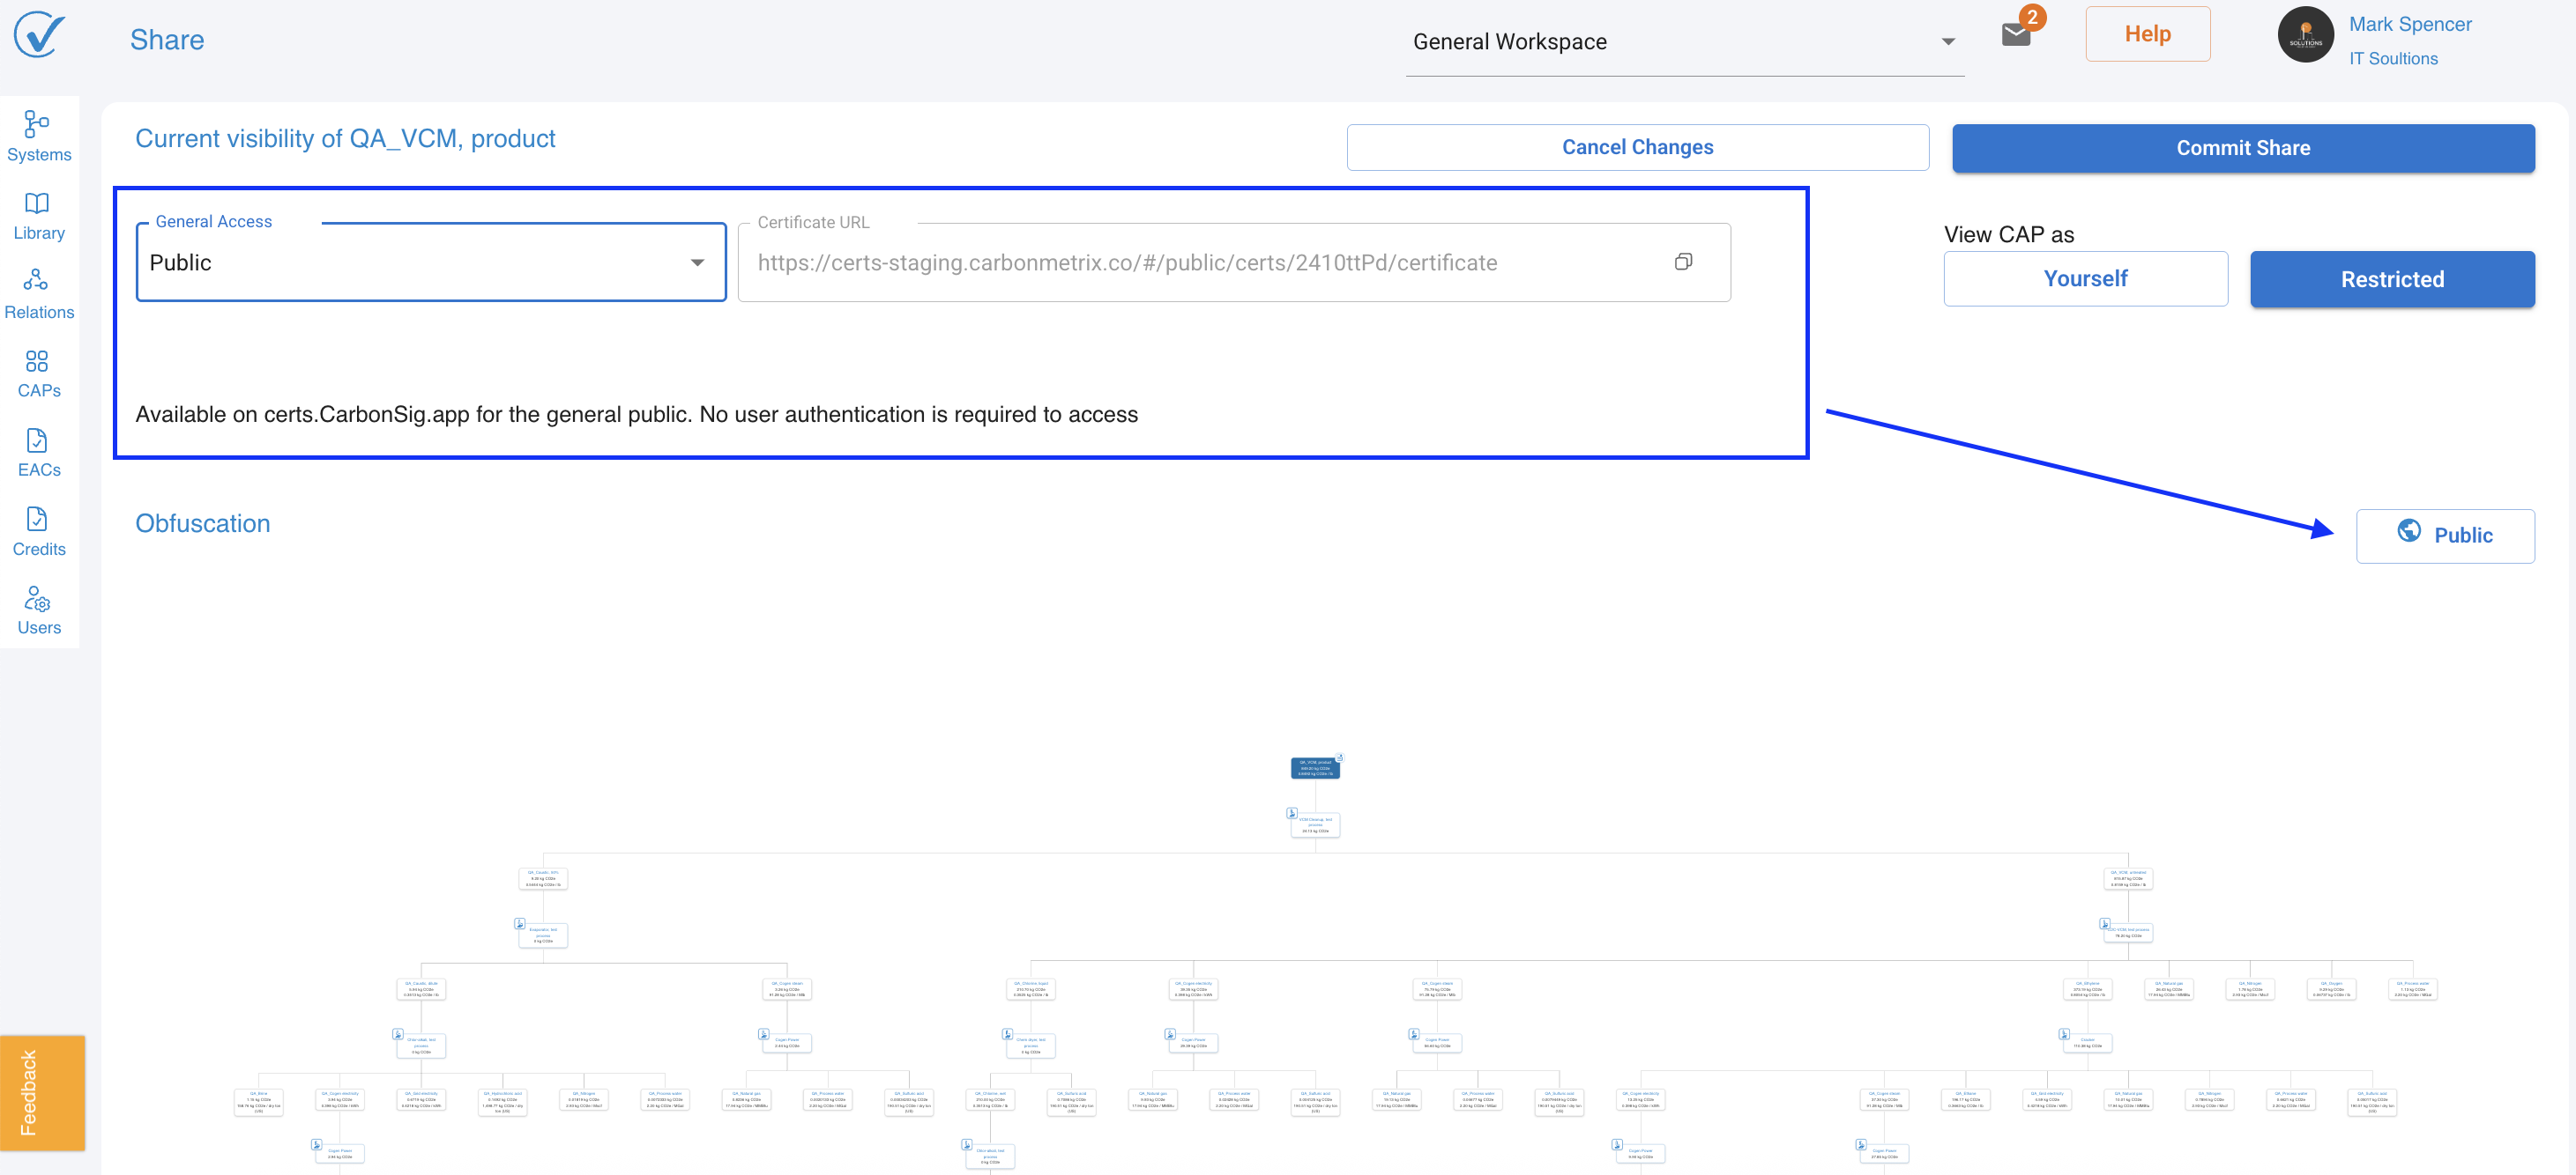Viewport: 2576px width, 1175px height.
Task: Expand the General Access dropdown
Action: pyautogui.click(x=430, y=262)
